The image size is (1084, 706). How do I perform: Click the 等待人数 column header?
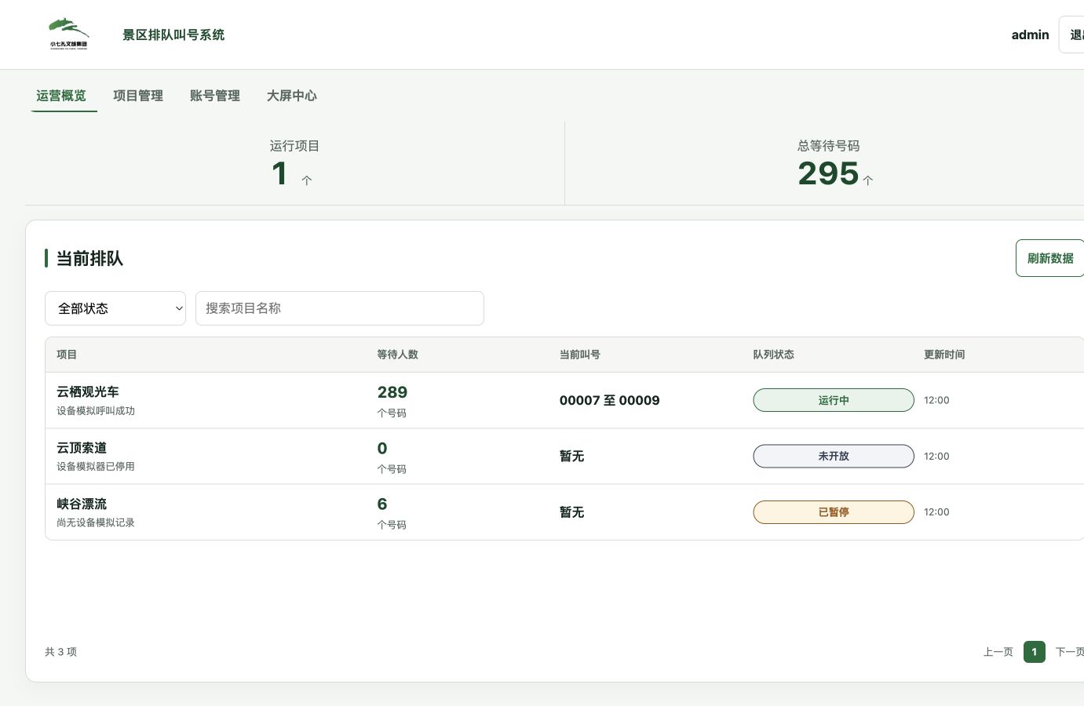[x=398, y=355]
